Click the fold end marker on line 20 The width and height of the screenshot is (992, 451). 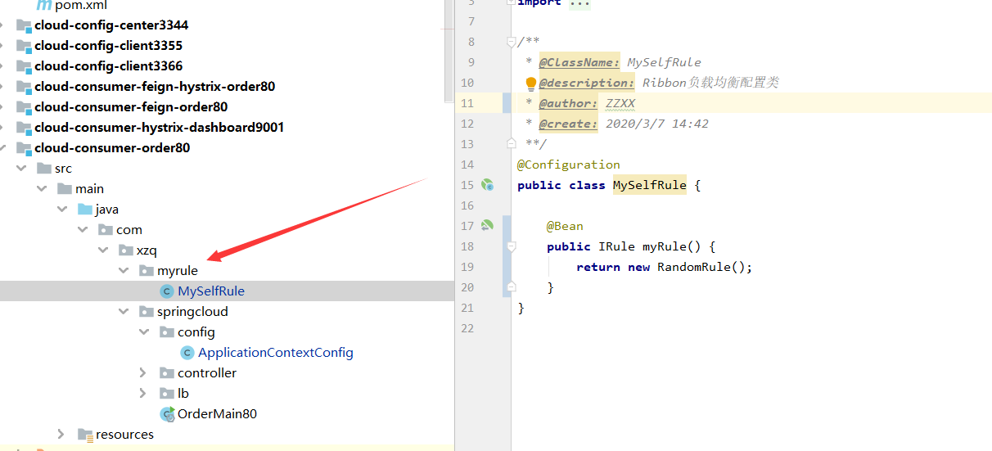click(x=511, y=287)
